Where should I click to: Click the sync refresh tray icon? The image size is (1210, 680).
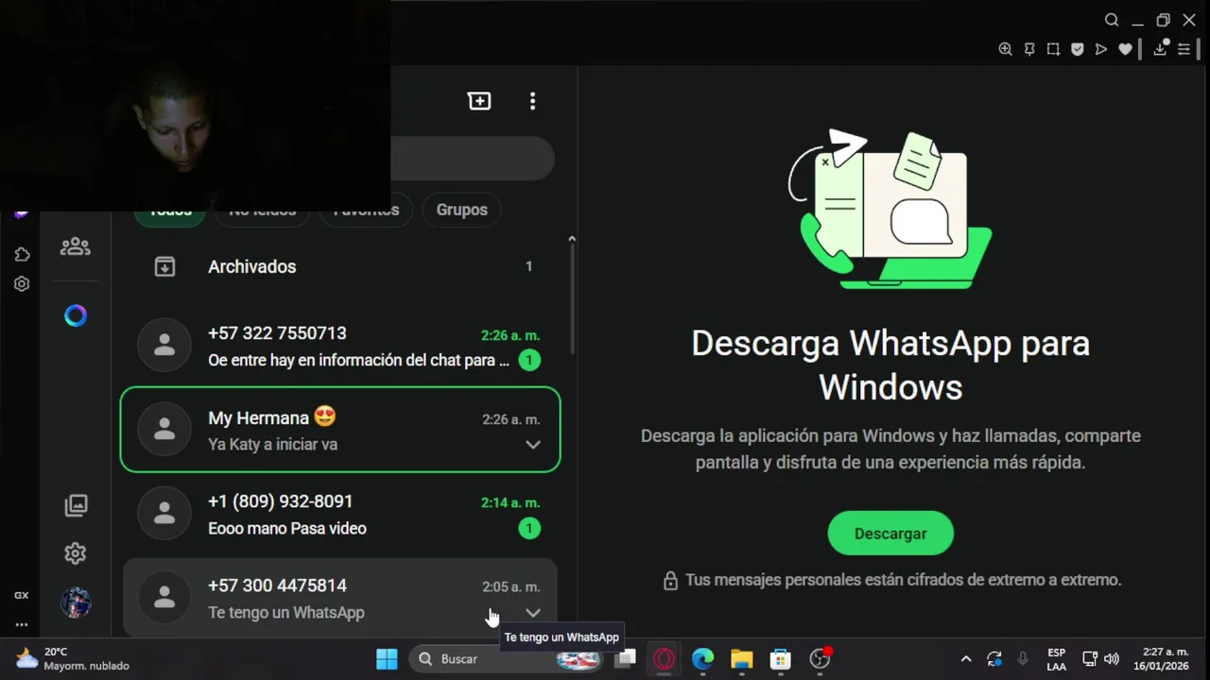[994, 659]
